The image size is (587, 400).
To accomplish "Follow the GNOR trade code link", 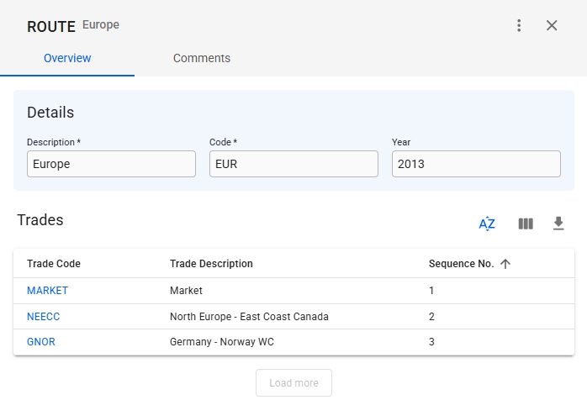I will [x=41, y=342].
